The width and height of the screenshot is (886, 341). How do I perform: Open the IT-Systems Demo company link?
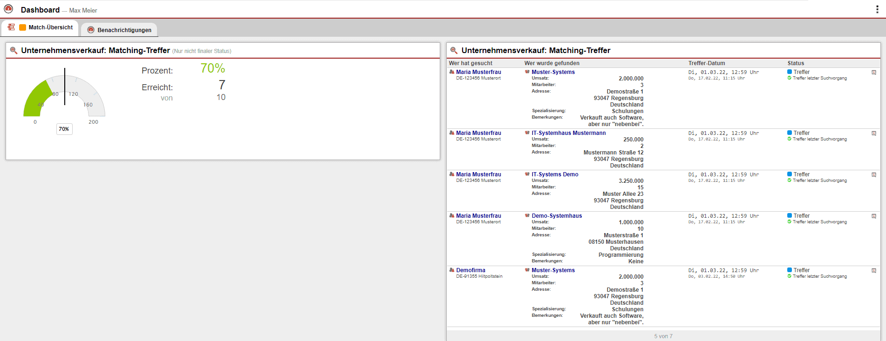click(555, 174)
